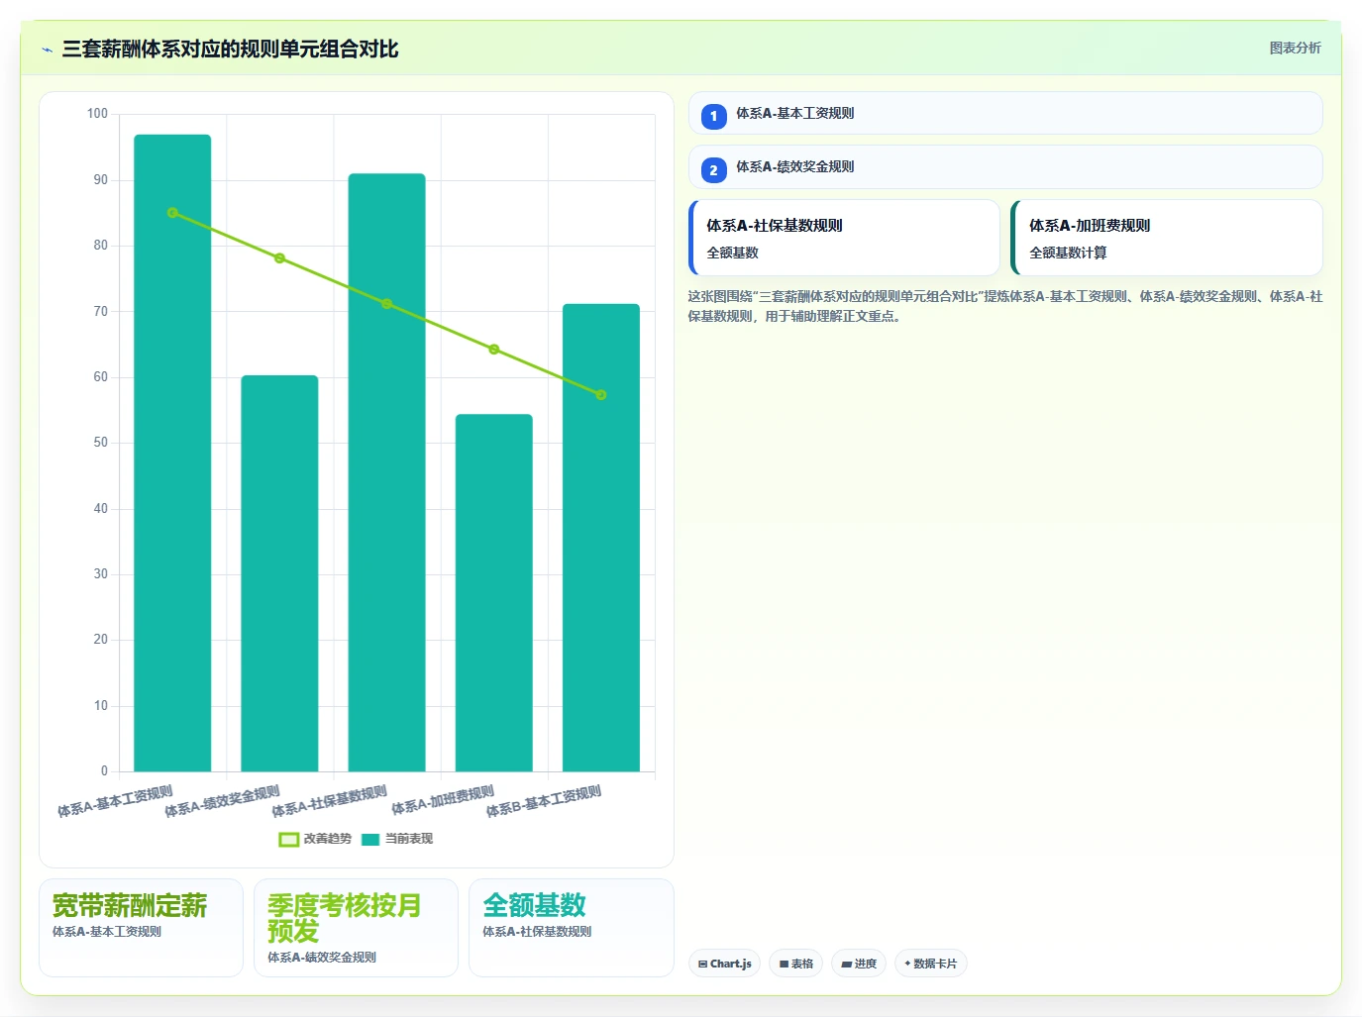Click the description paragraph starting 这张图围绕
Screen dimensions: 1362x1017
(1005, 306)
